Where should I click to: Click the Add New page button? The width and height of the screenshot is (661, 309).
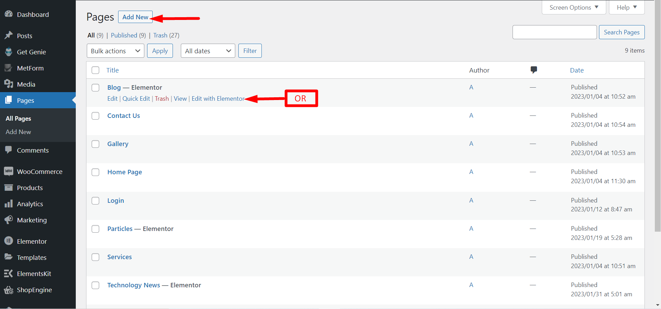coord(135,17)
